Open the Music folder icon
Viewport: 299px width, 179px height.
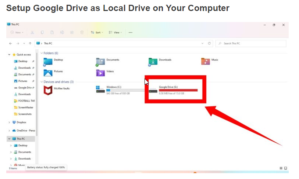coord(205,61)
